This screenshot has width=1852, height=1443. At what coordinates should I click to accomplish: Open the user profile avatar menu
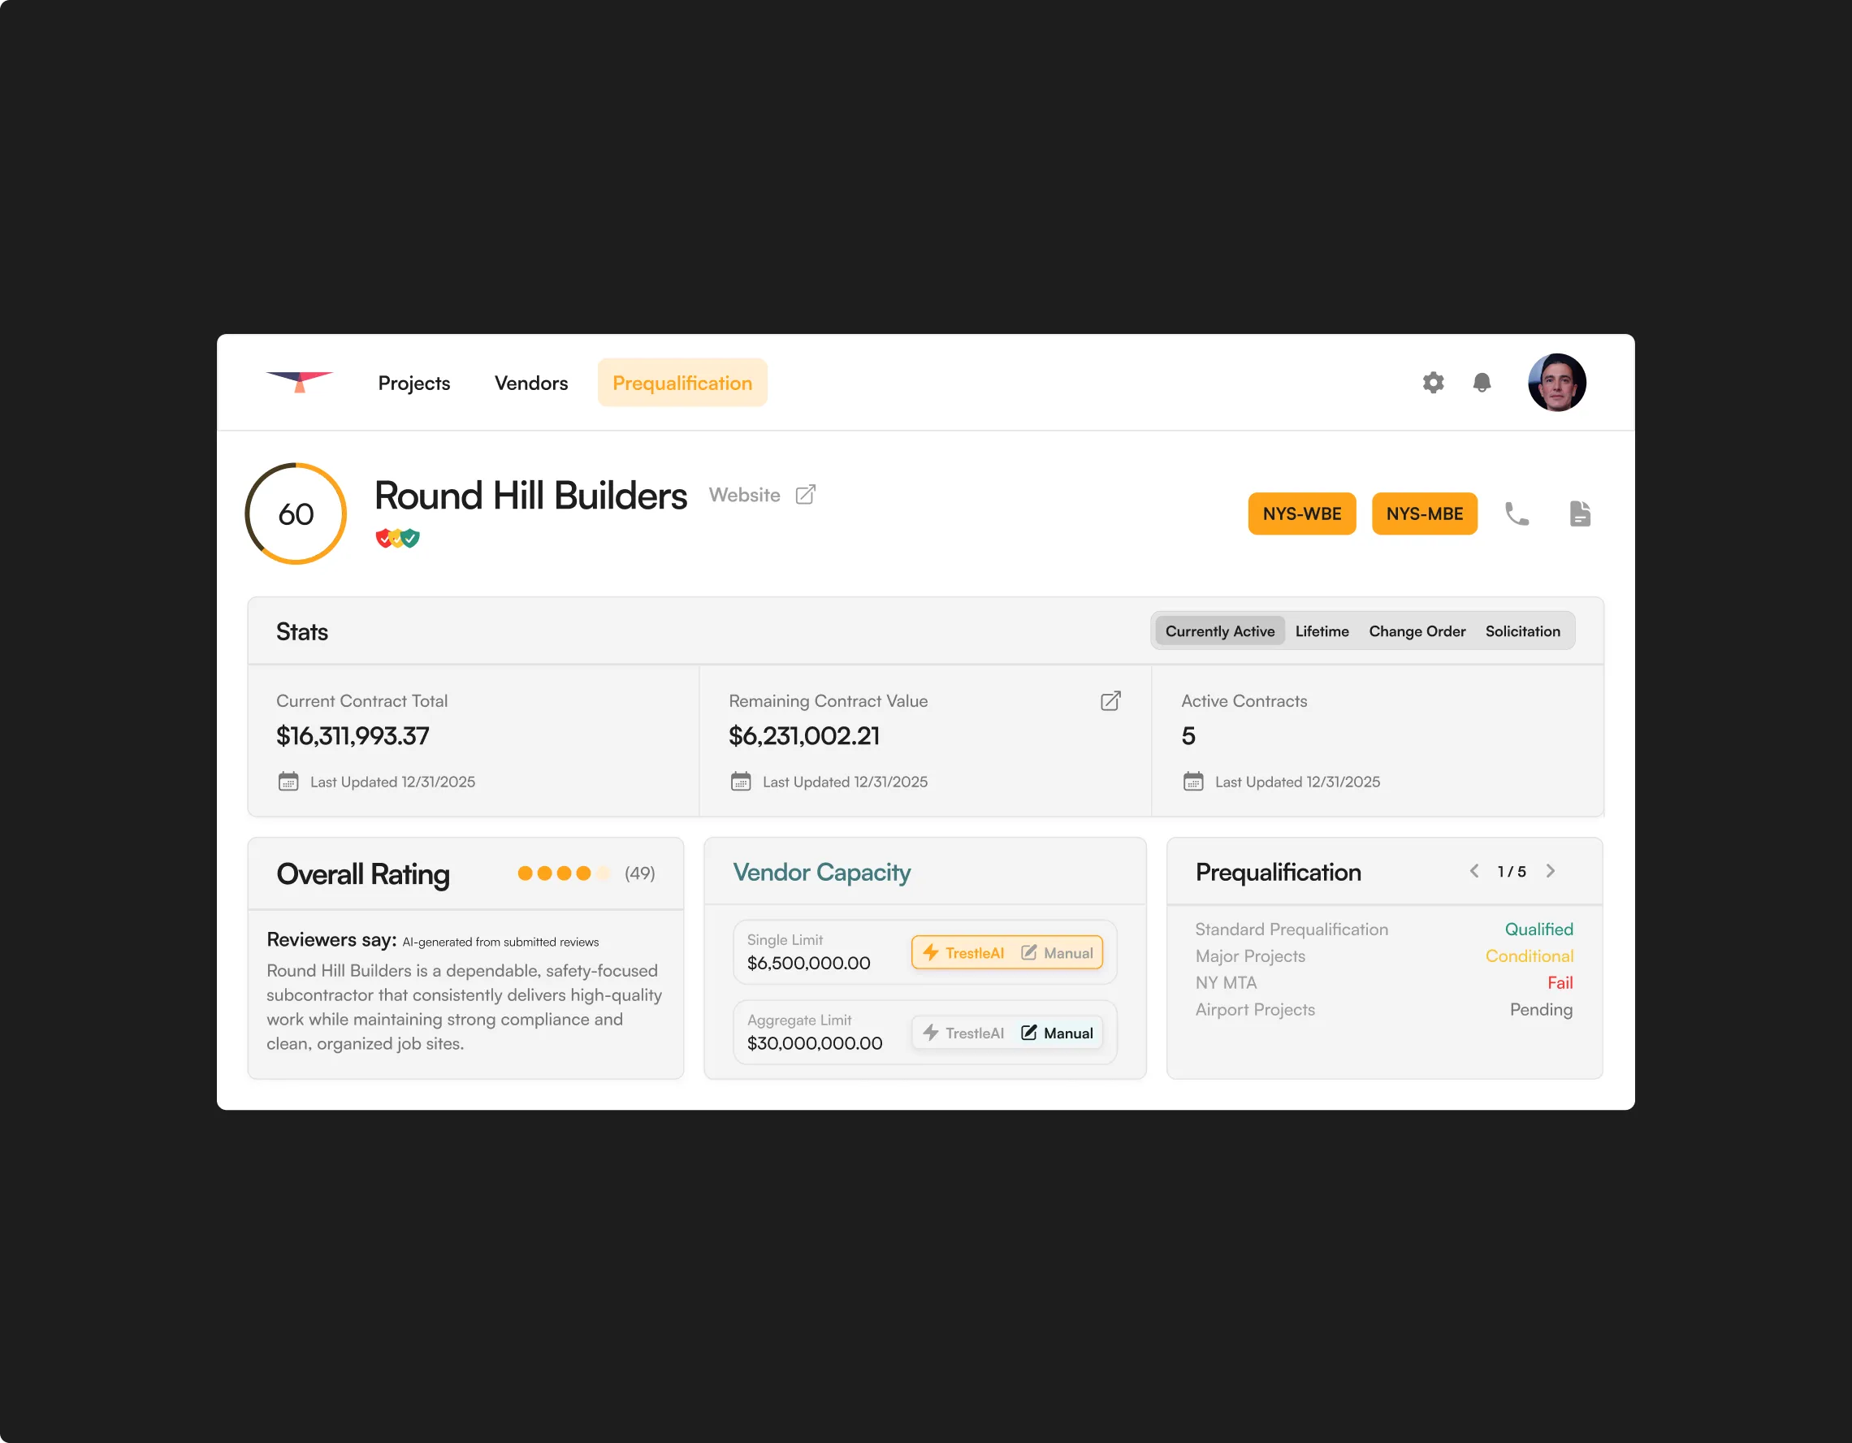click(1557, 383)
